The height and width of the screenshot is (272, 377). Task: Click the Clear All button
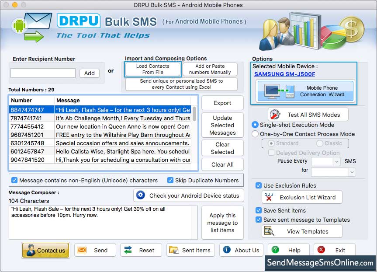coord(222,164)
